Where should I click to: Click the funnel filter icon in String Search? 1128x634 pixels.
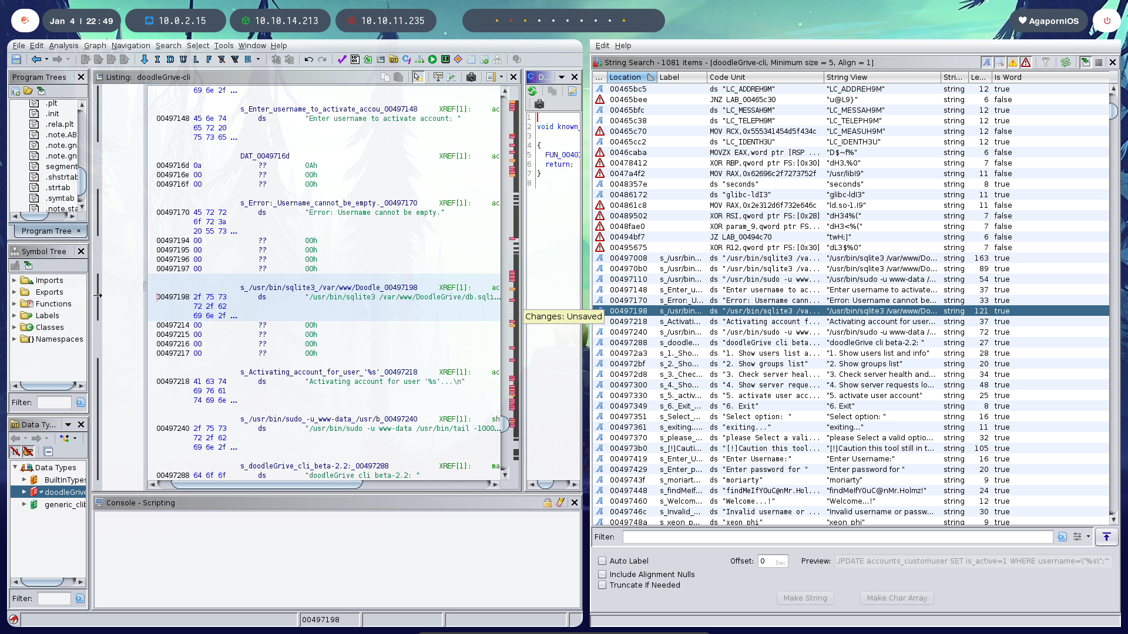[1046, 62]
